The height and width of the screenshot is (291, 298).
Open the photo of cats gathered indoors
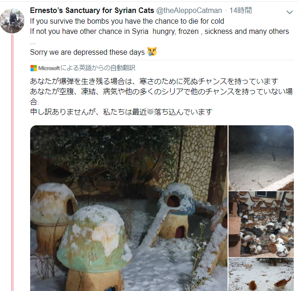click(261, 224)
